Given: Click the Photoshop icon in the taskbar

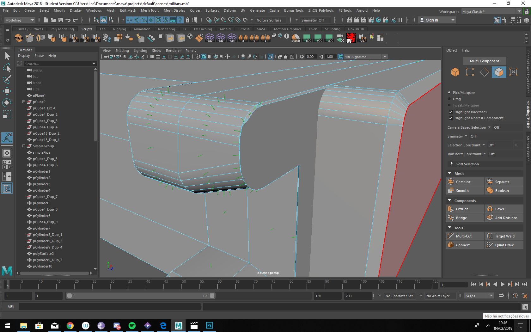Looking at the screenshot, I should pos(209,325).
